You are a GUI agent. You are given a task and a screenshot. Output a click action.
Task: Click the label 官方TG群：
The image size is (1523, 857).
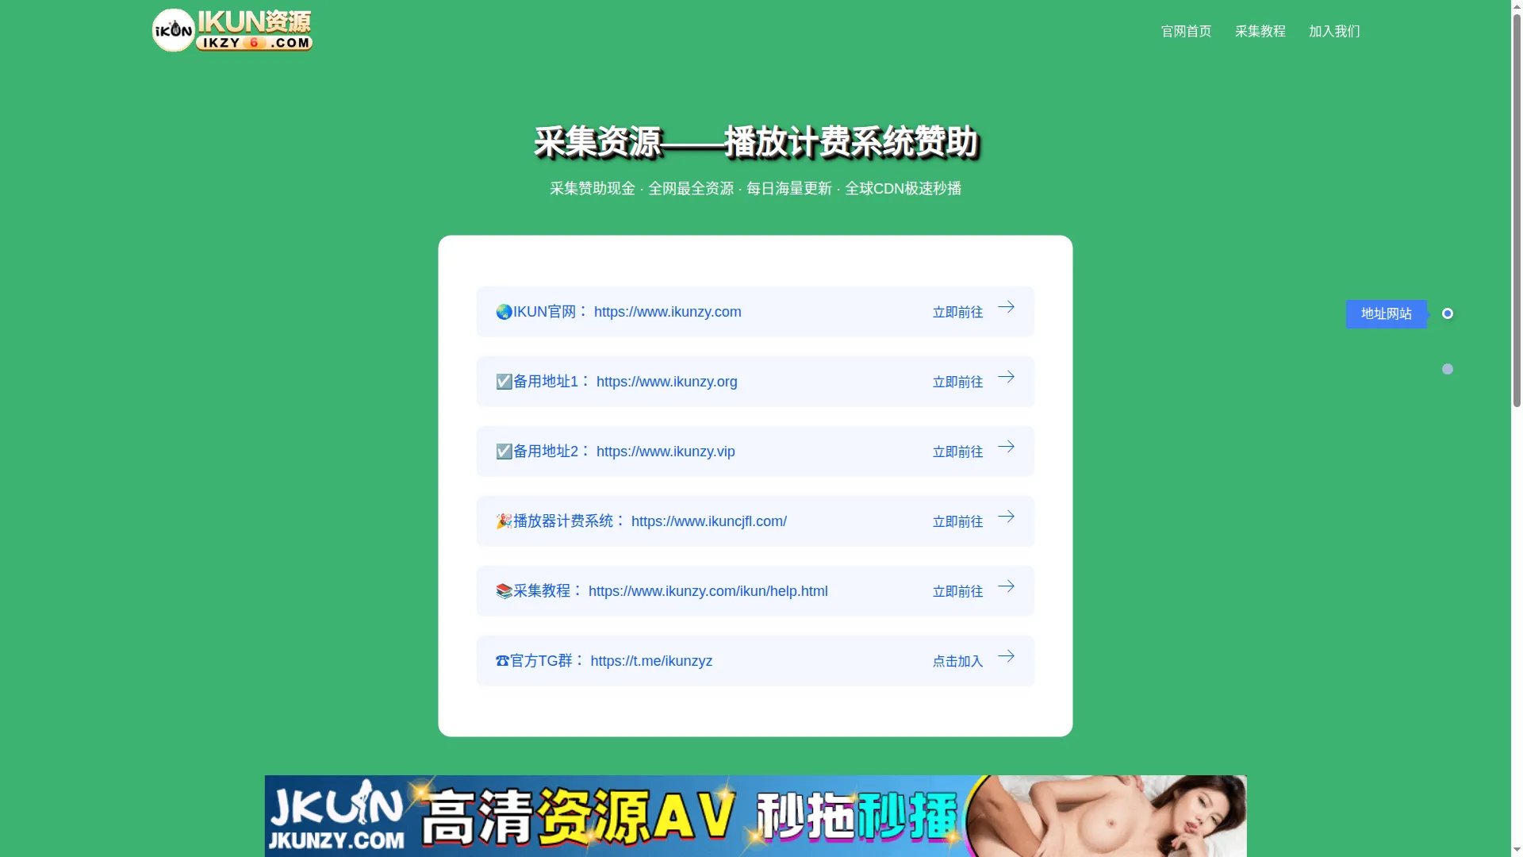coord(547,661)
